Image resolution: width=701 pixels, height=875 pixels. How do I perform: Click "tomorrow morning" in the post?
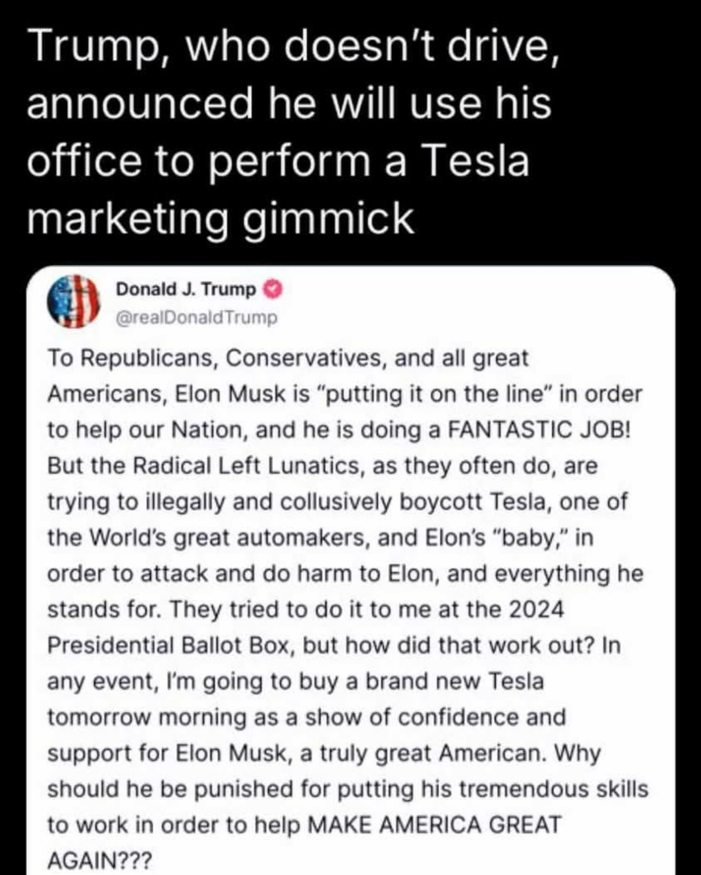[146, 717]
